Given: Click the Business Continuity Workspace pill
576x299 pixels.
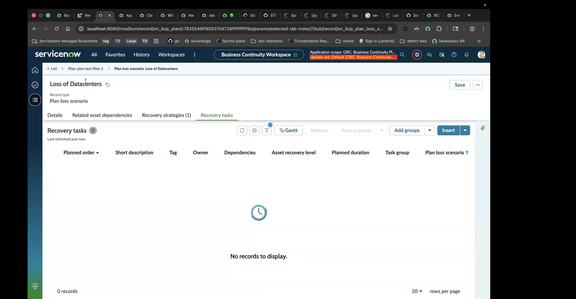Looking at the screenshot, I should pos(259,55).
